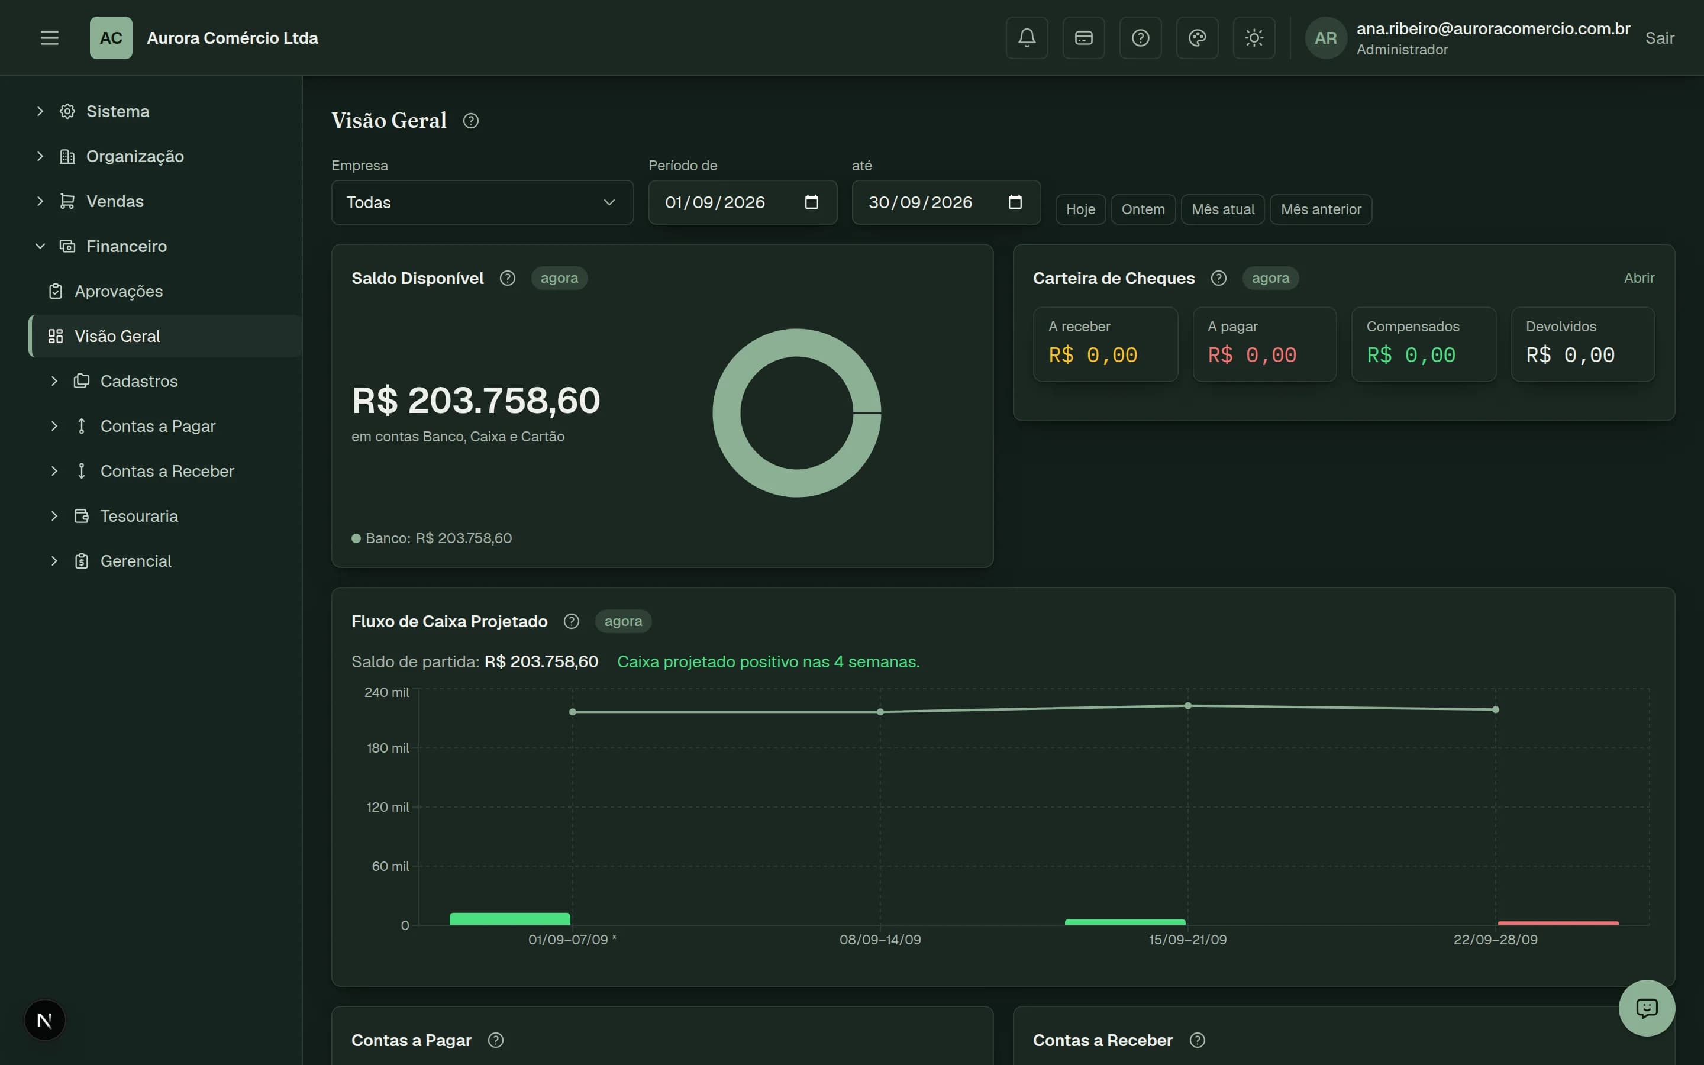
Task: Collapse the Financeiro menu chevron
Action: (x=40, y=247)
